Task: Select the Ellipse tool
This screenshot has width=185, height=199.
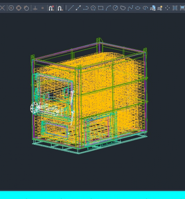Action: point(138,8)
